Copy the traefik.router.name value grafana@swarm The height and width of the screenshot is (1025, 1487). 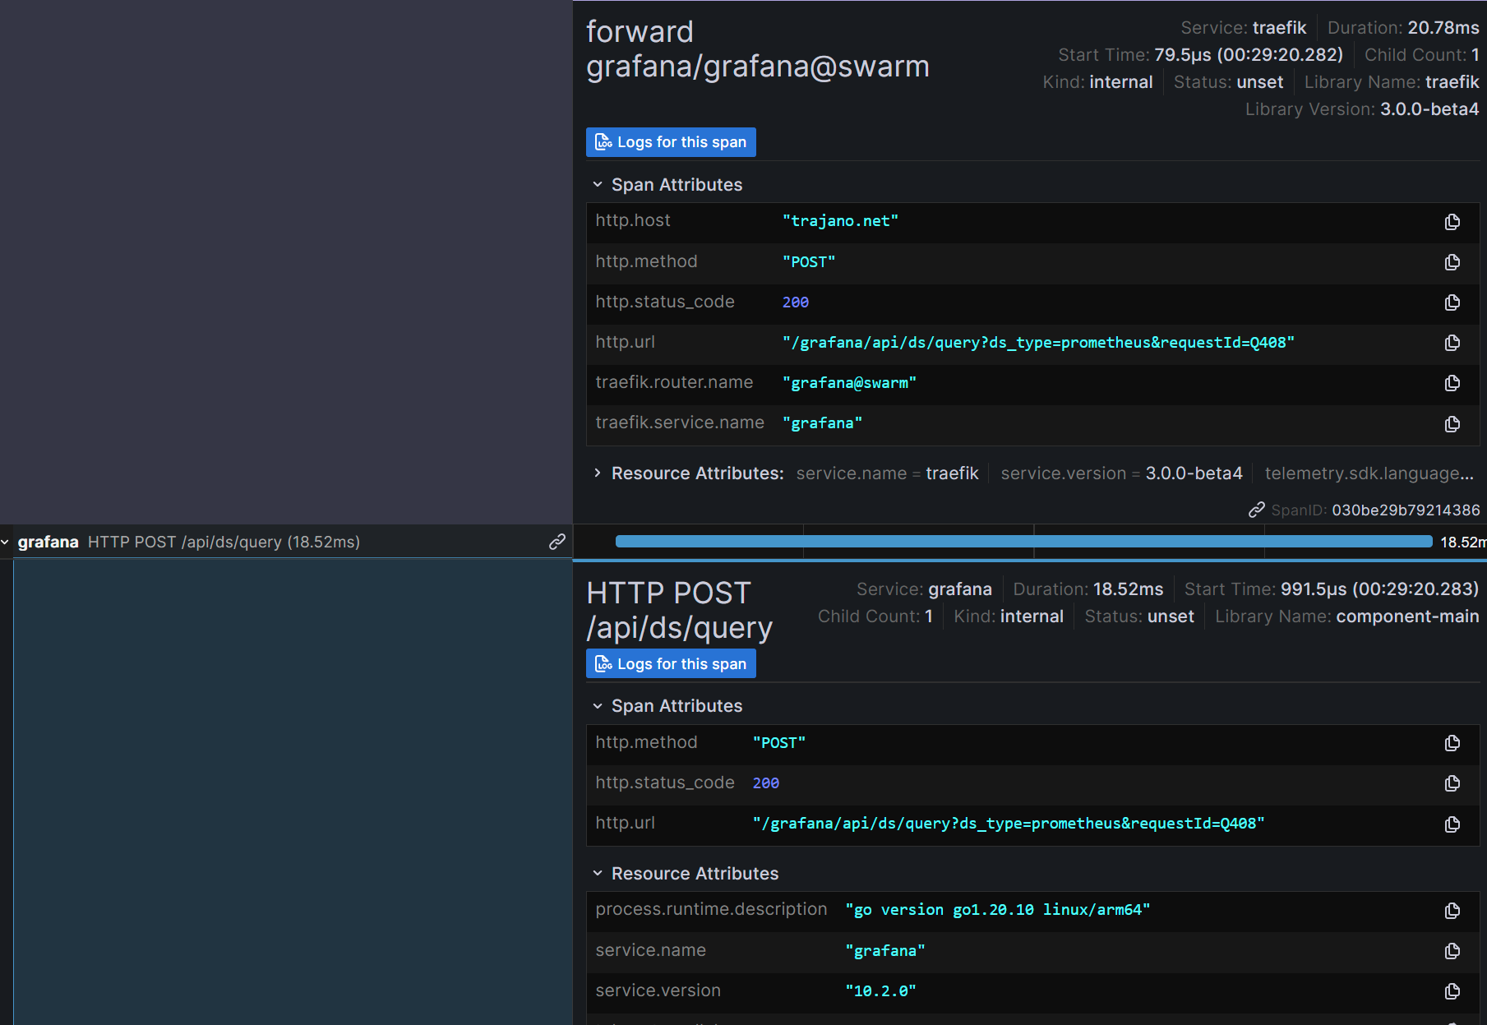(x=1452, y=383)
